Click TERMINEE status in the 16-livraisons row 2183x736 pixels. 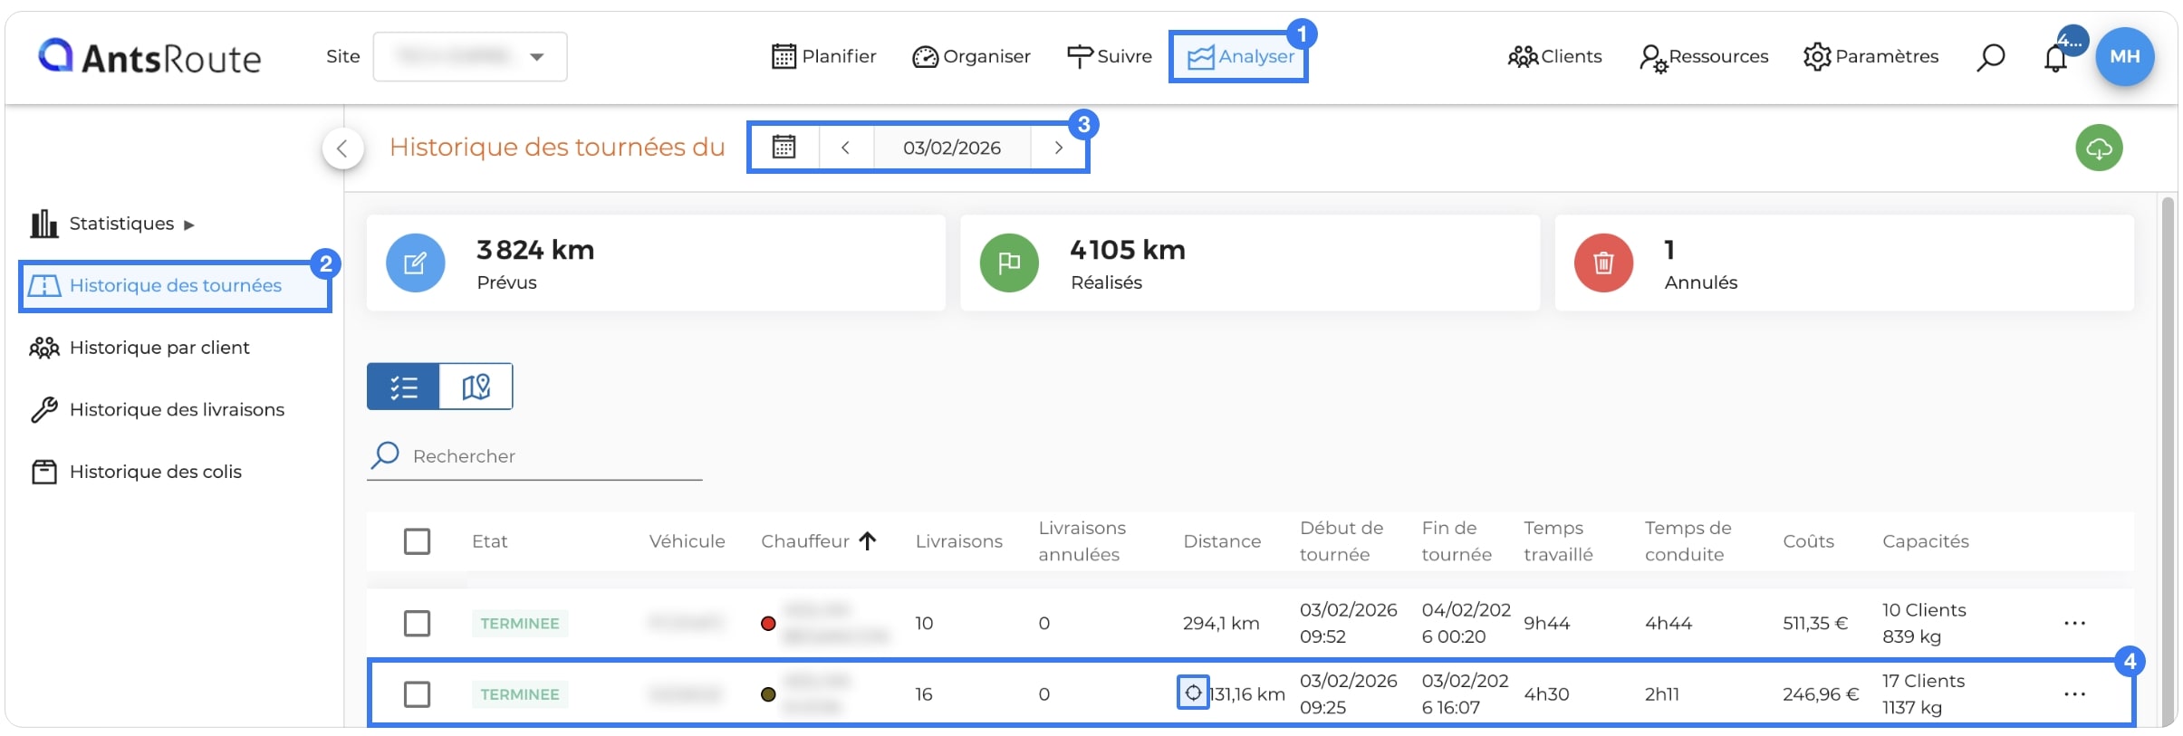520,694
